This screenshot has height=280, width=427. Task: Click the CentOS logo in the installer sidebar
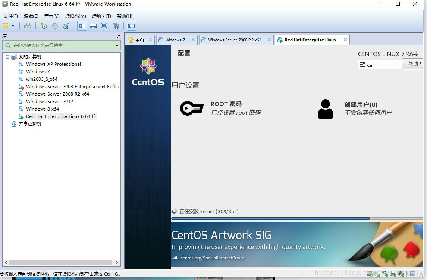tap(148, 72)
